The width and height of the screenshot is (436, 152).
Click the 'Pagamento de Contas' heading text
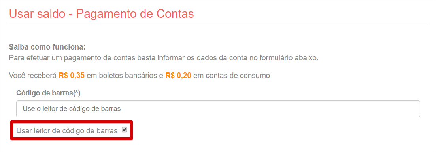[x=135, y=14]
